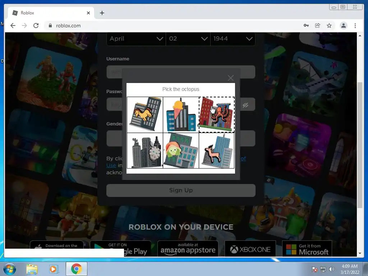View site info via the lock icon

point(50,26)
